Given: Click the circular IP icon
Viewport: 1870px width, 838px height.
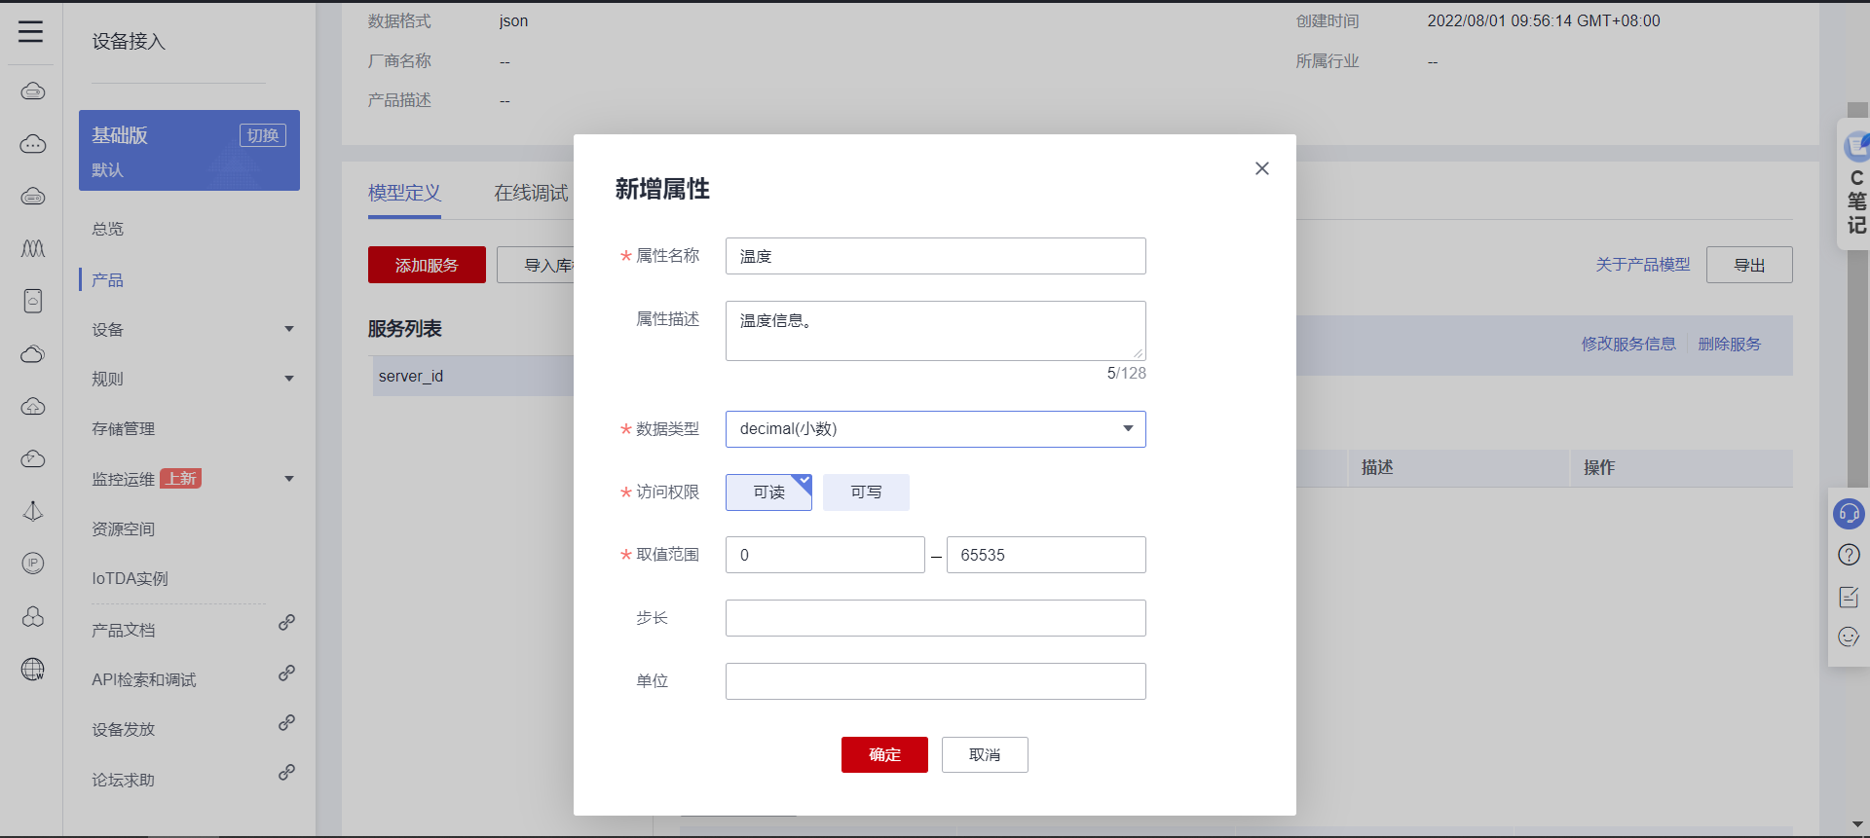Looking at the screenshot, I should coord(33,564).
